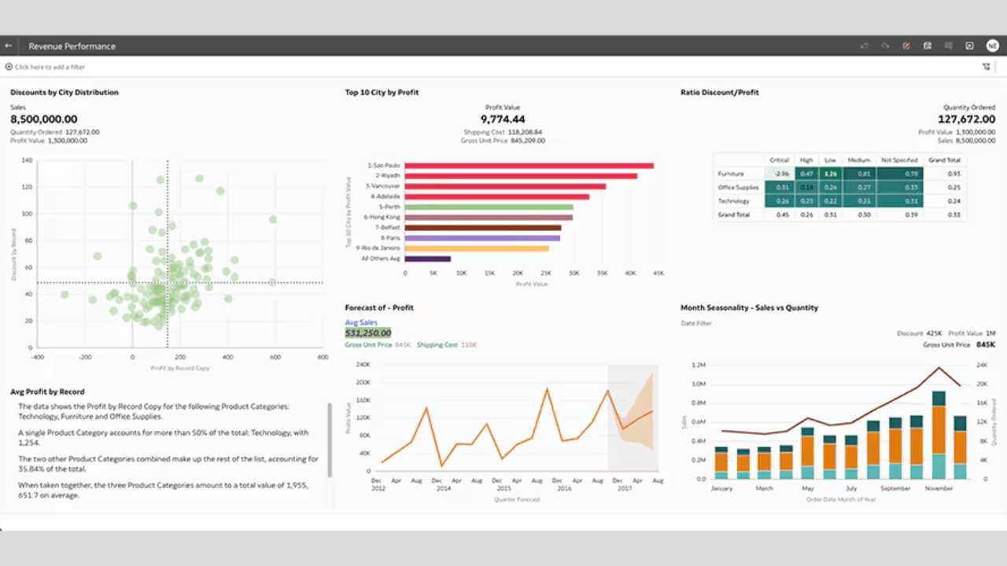
Task: Select the 8-Paris purple bar
Action: [482, 237]
